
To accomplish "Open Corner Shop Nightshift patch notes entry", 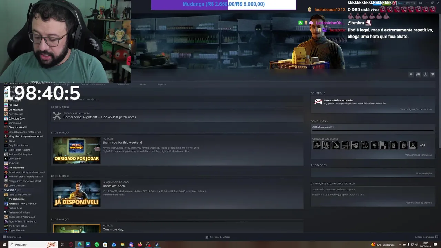I will point(177,116).
